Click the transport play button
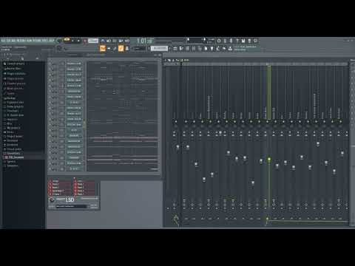Viewport: 355px width, 266px height. [x=73, y=41]
